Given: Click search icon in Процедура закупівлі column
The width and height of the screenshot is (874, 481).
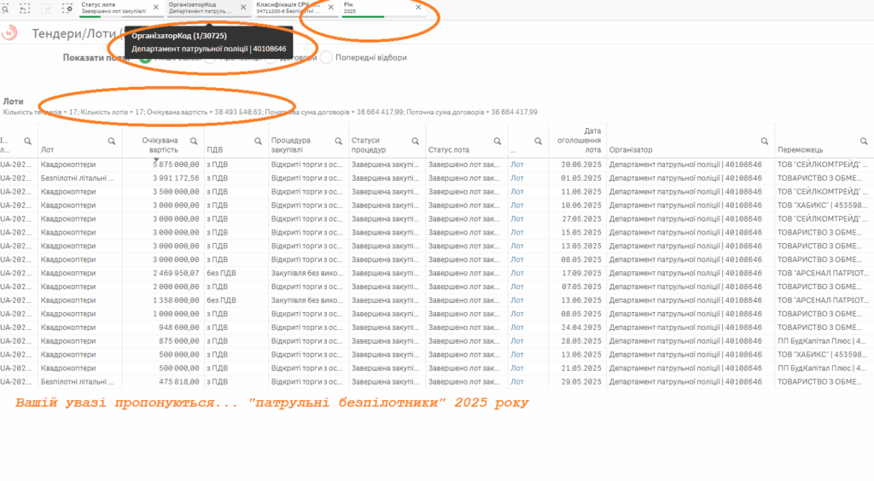Looking at the screenshot, I should 337,141.
